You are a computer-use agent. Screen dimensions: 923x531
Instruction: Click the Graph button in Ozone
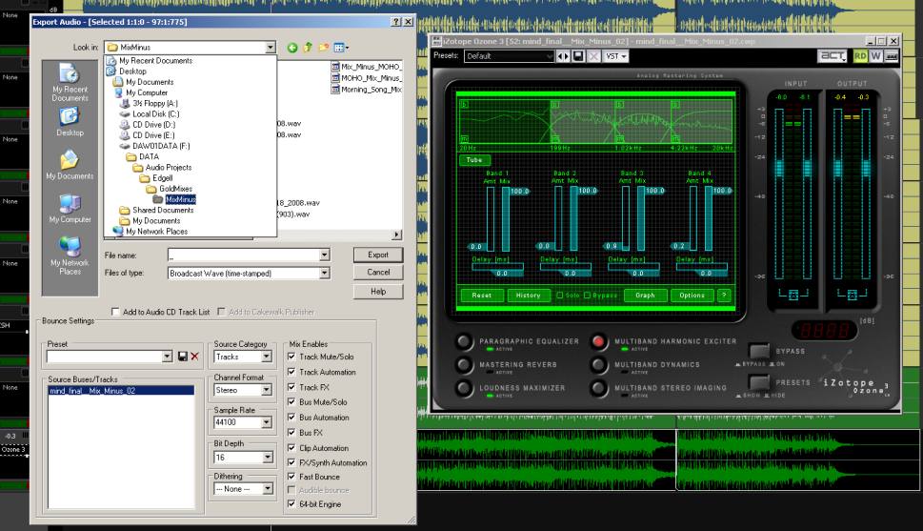(645, 296)
